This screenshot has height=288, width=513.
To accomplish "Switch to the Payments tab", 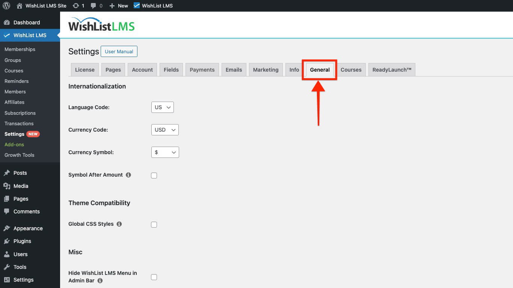I will click(x=202, y=69).
